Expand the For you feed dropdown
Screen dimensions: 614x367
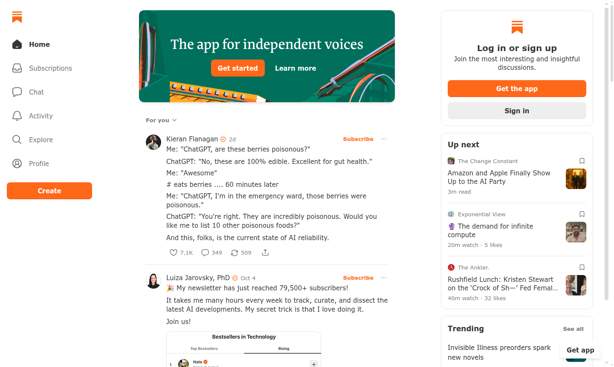pyautogui.click(x=161, y=120)
